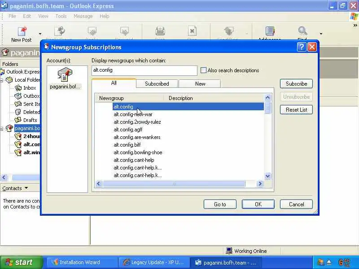The height and width of the screenshot is (269, 359).
Task: Click the Send/Recv toolbar icon
Action: click(x=228, y=31)
